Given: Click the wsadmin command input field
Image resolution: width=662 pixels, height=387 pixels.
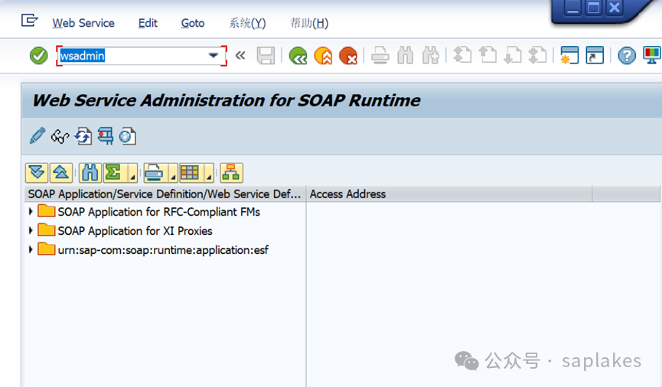Looking at the screenshot, I should (x=130, y=56).
